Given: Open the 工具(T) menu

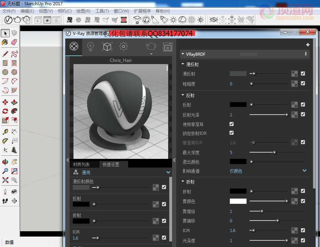Looking at the screenshot, I should tap(102, 11).
